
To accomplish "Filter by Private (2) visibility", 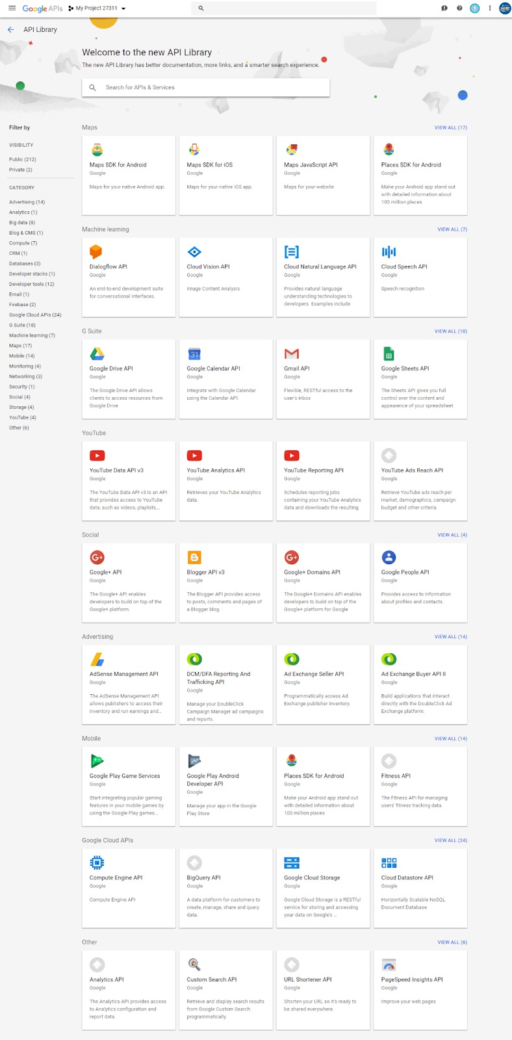I will coord(21,170).
